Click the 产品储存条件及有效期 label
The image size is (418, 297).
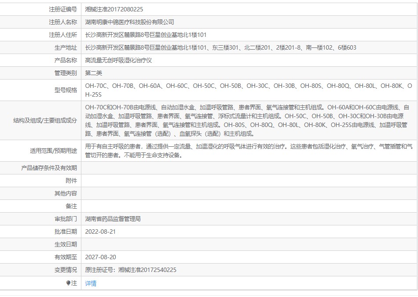tap(49, 168)
